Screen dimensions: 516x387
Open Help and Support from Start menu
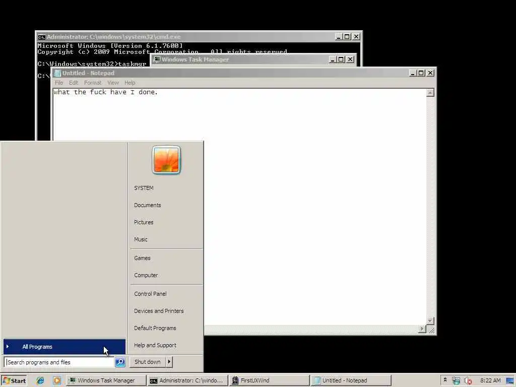[x=155, y=345]
